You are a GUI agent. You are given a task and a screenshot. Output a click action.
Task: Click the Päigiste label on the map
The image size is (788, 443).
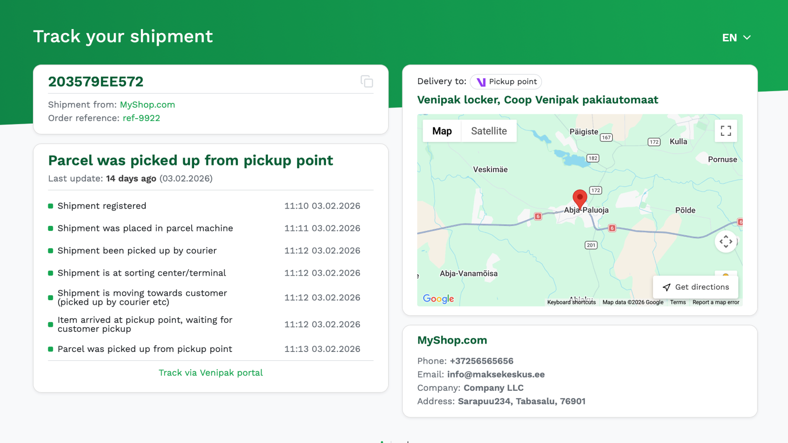tap(584, 132)
